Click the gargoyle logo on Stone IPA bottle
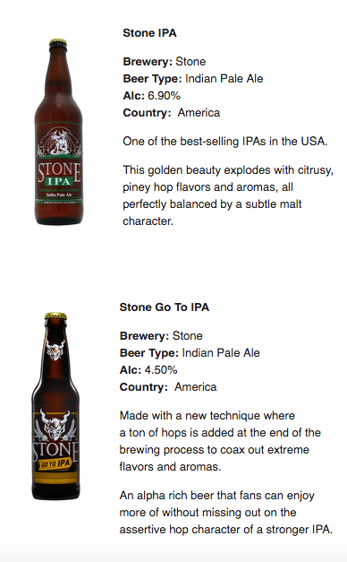 [x=59, y=143]
